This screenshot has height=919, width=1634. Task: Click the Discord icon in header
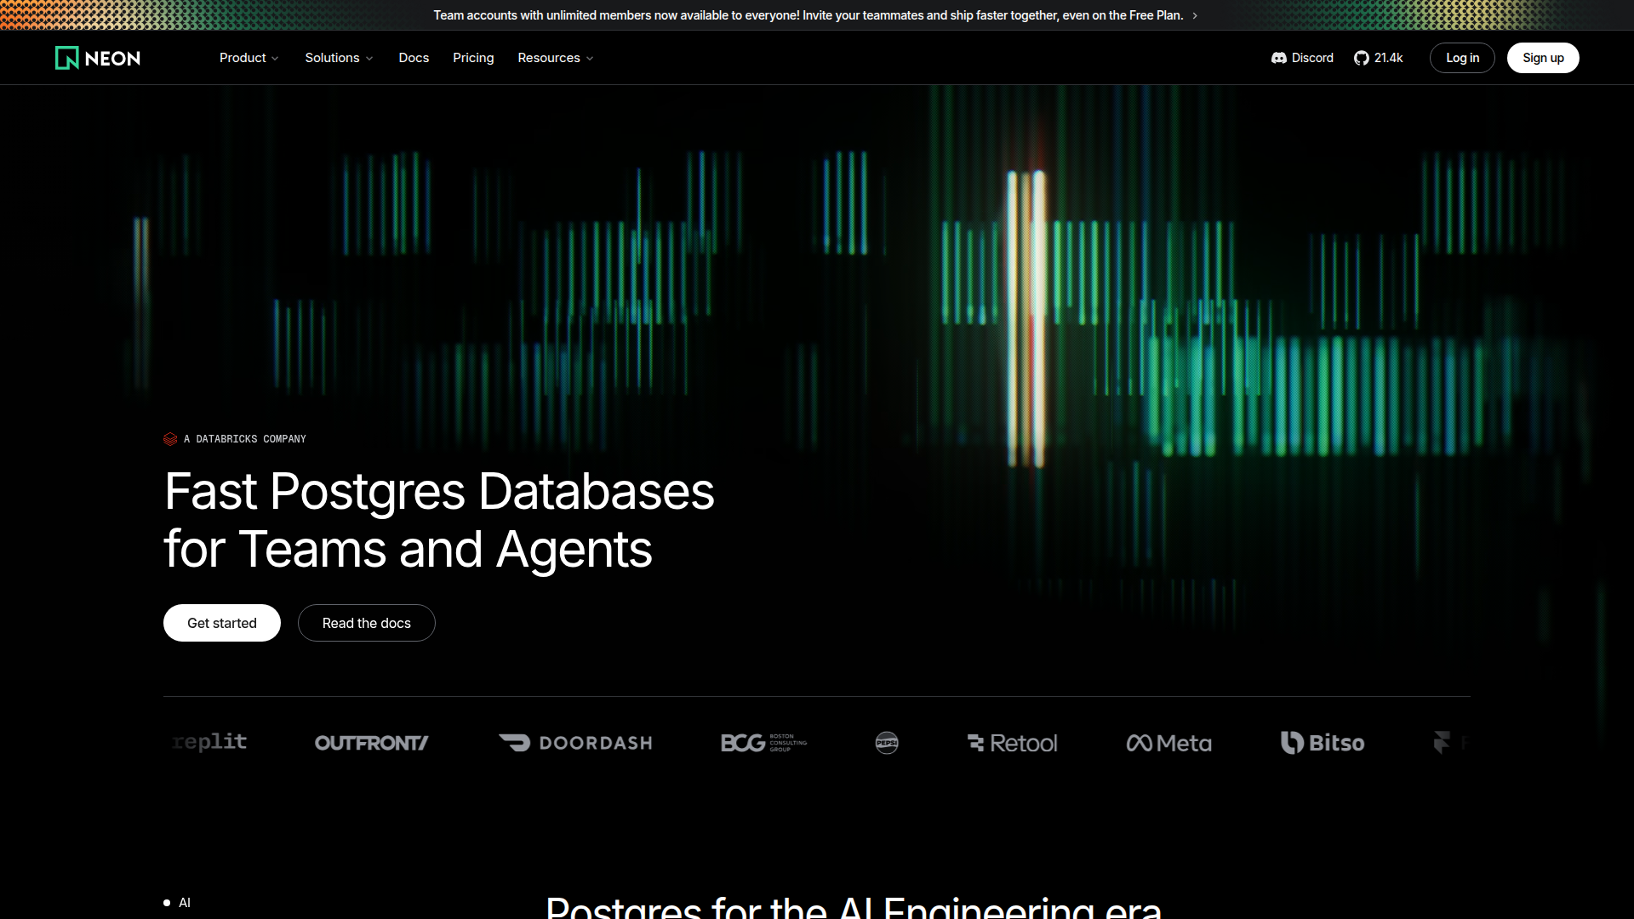click(x=1278, y=58)
